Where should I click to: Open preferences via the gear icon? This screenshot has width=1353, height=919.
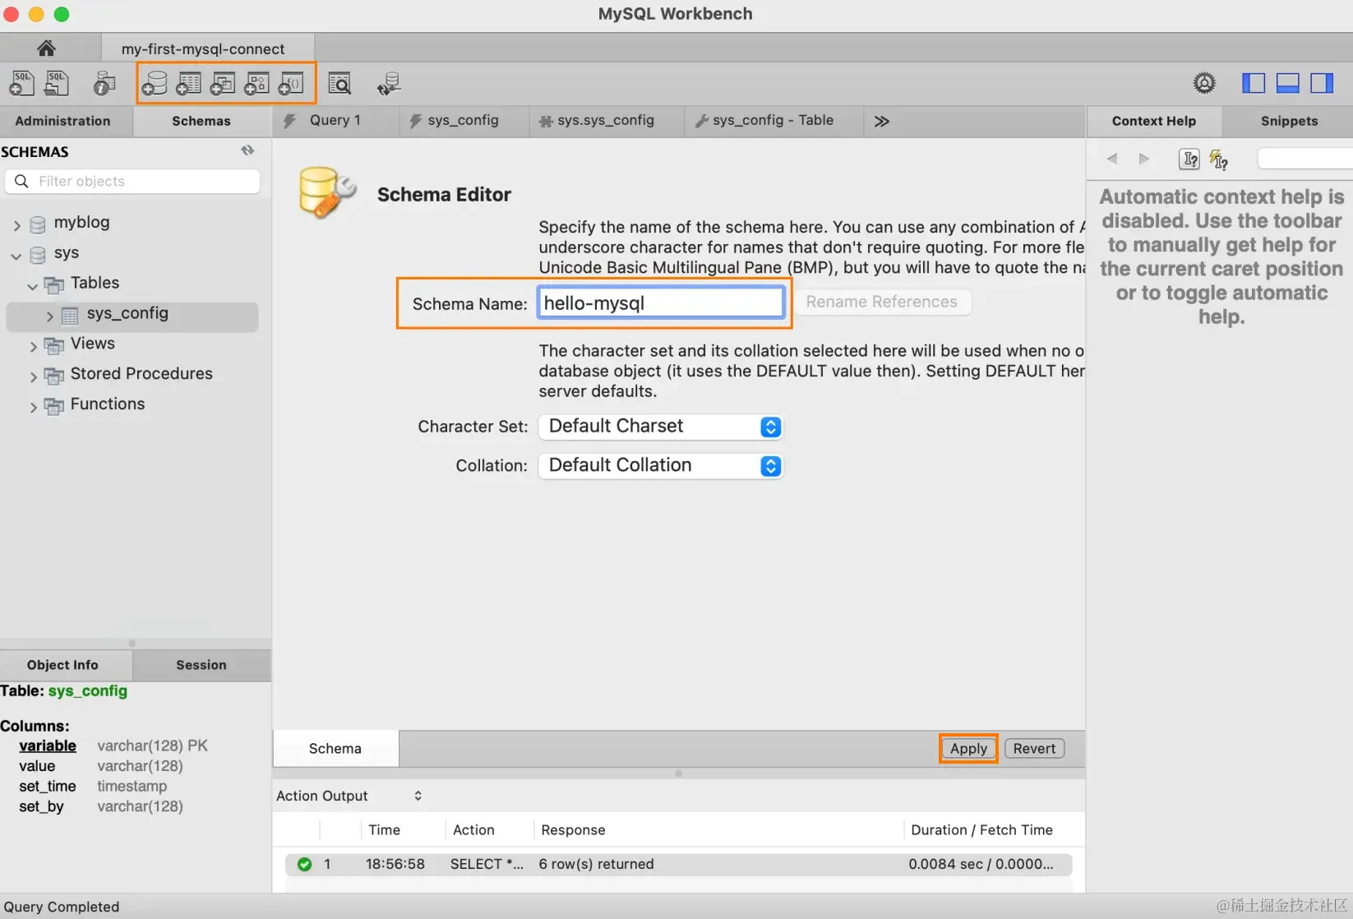[1204, 83]
